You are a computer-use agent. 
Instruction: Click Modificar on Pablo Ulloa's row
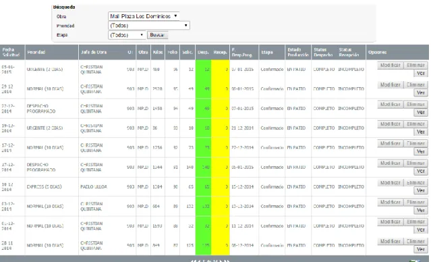[390, 182]
